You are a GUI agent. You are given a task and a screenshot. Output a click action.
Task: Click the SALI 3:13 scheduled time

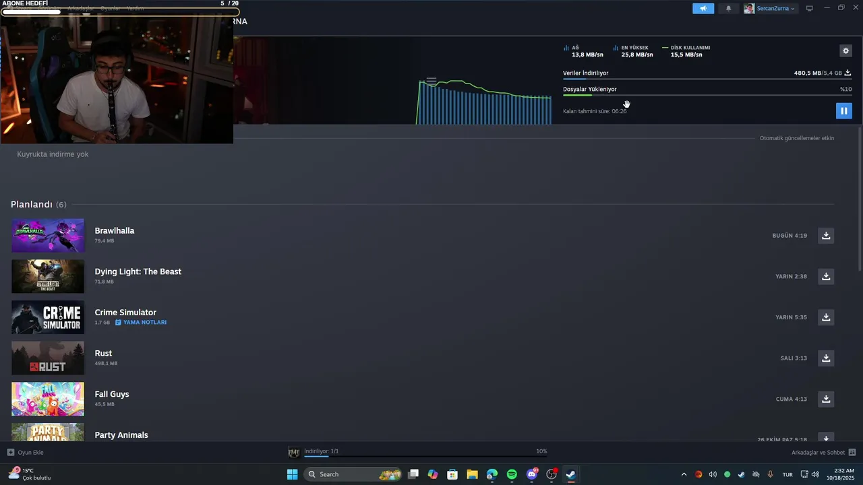click(794, 358)
